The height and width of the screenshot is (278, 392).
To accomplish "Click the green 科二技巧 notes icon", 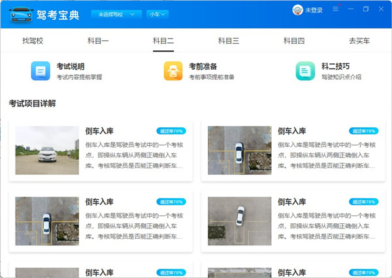I will tap(305, 71).
